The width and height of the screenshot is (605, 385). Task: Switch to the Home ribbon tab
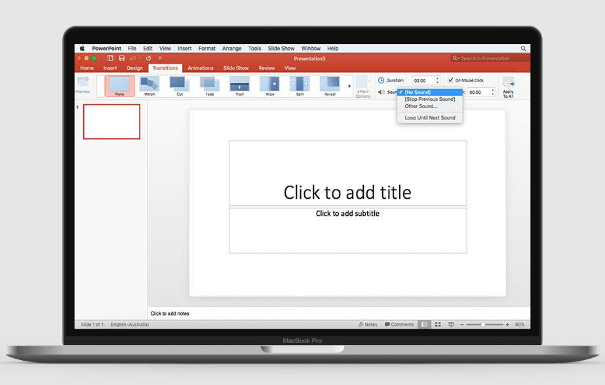(x=87, y=68)
